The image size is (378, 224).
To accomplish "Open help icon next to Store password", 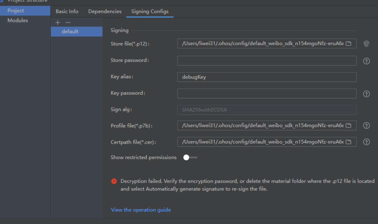I will coord(366,61).
